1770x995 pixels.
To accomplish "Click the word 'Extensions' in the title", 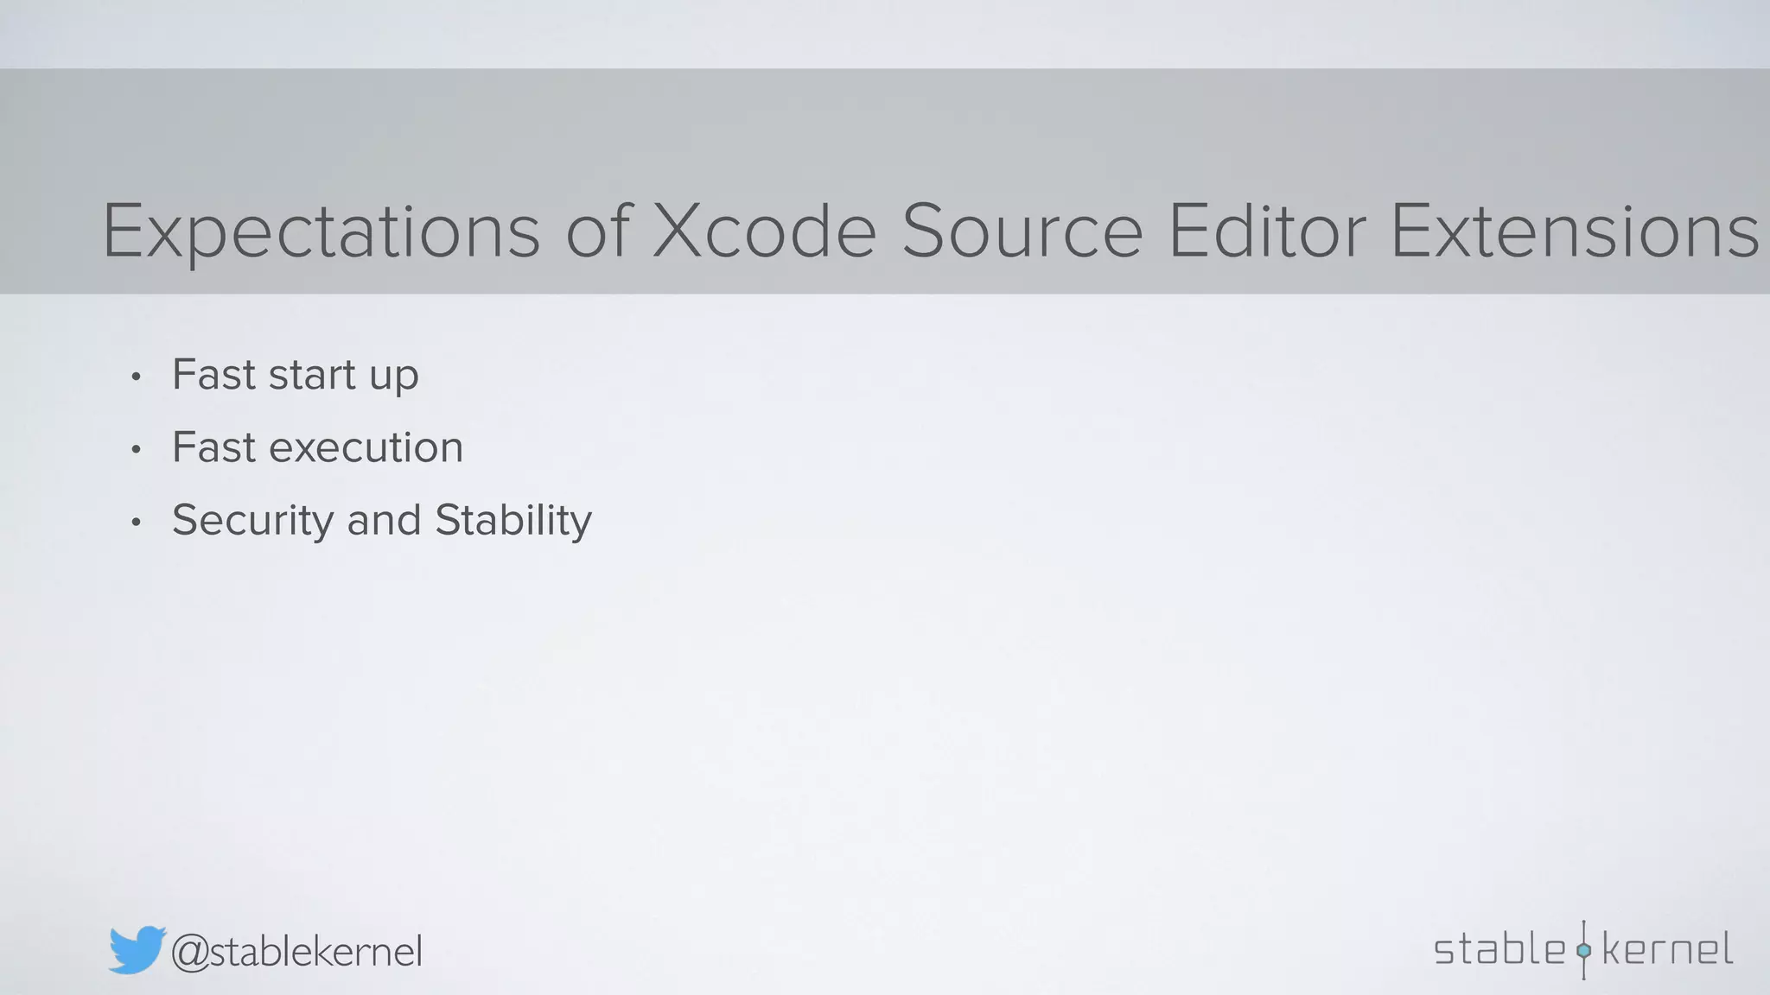I will pos(1574,230).
